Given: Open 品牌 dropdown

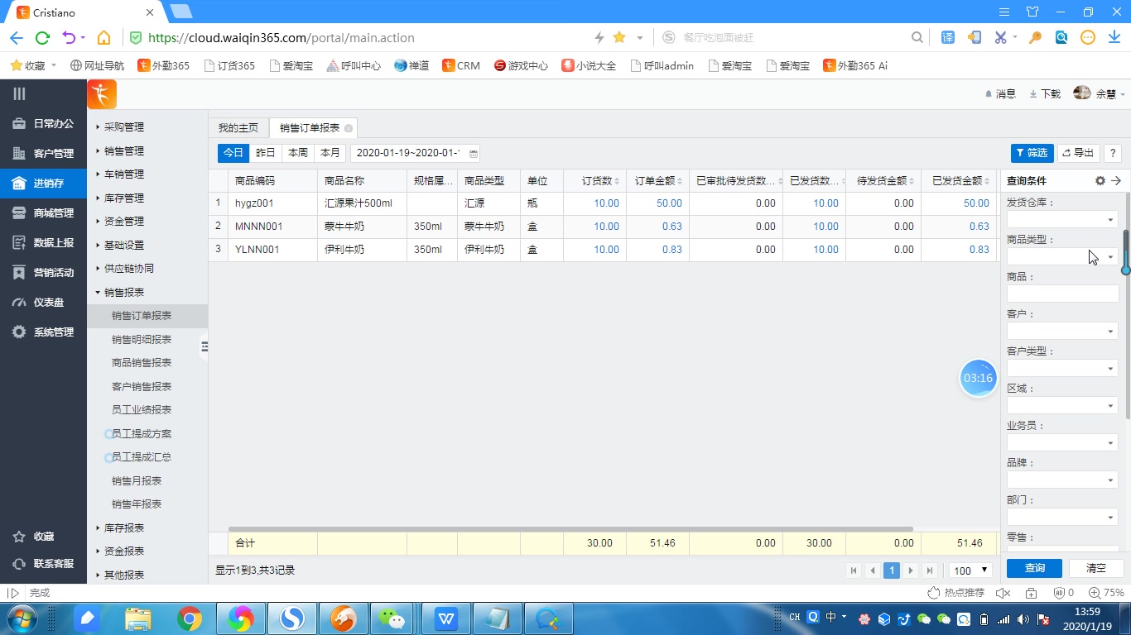Looking at the screenshot, I should 1062,480.
